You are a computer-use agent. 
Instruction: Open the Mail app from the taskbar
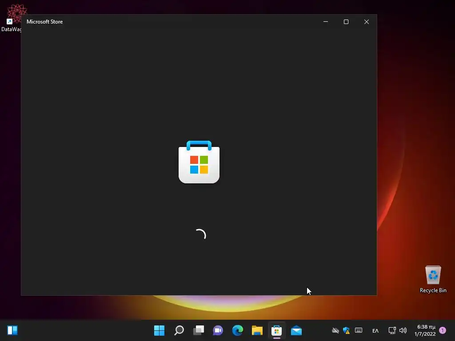click(x=296, y=330)
